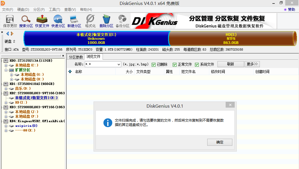
Task: Expand the 本地磁盘 (G:) node
Action: tap(11, 75)
